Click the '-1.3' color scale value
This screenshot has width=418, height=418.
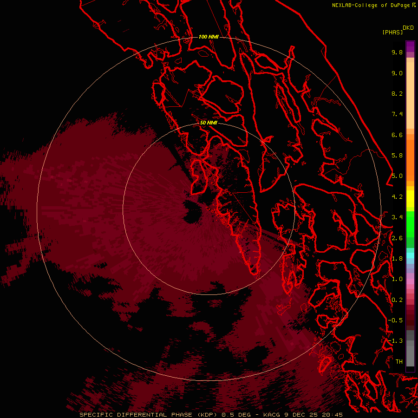[395, 341]
